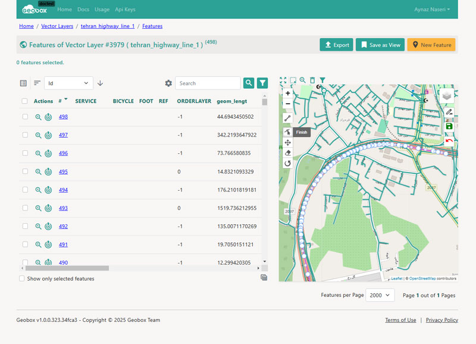
Task: Click zoom-to-feature icon for row 498
Action: point(38,117)
